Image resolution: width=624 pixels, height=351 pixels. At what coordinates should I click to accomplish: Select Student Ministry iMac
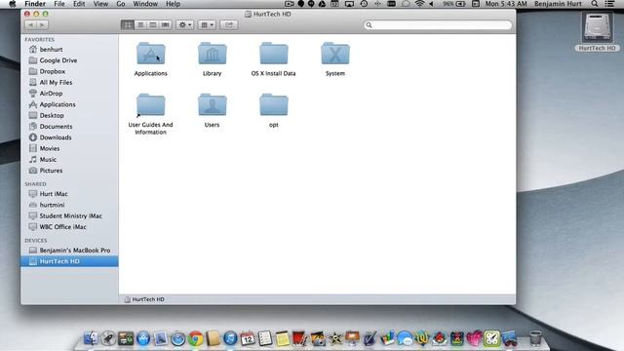[70, 215]
